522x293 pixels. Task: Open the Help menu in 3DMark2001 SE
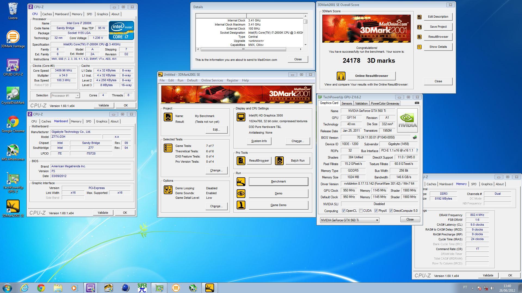[x=245, y=80]
